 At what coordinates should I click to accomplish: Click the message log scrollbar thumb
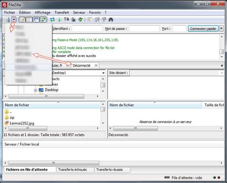click(x=222, y=51)
